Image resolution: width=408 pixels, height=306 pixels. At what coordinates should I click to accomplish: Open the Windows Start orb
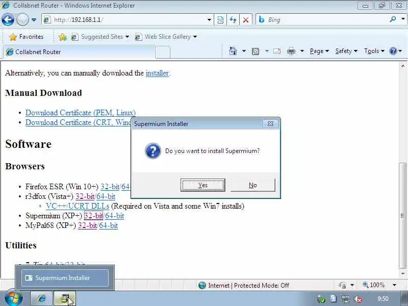point(14,298)
